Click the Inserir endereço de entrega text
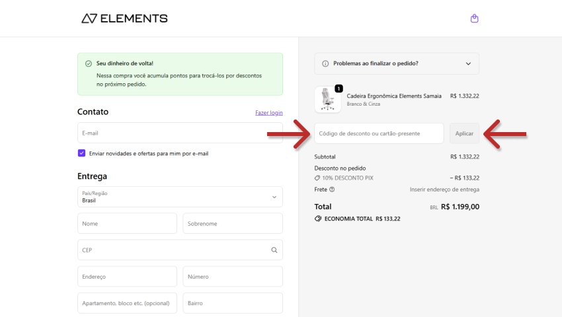 click(x=444, y=190)
